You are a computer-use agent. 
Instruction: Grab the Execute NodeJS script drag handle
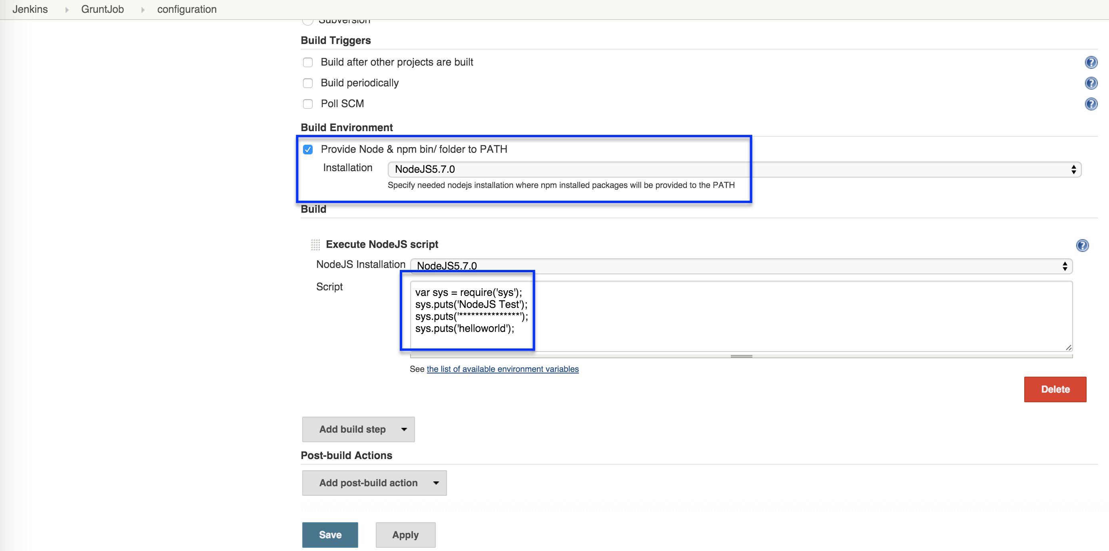tap(315, 244)
